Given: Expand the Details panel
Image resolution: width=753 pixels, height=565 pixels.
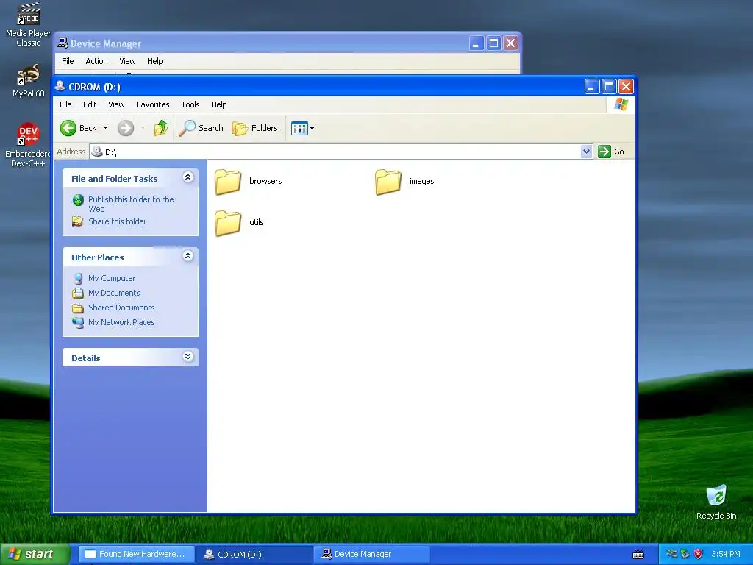Looking at the screenshot, I should tap(188, 357).
